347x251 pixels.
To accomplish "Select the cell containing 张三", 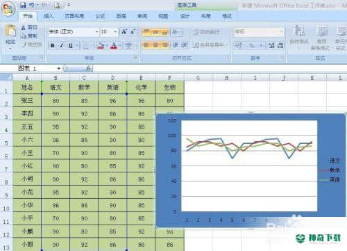I will [x=27, y=100].
